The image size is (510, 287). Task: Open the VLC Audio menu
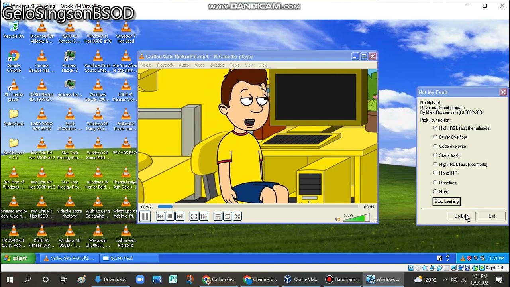tap(184, 65)
